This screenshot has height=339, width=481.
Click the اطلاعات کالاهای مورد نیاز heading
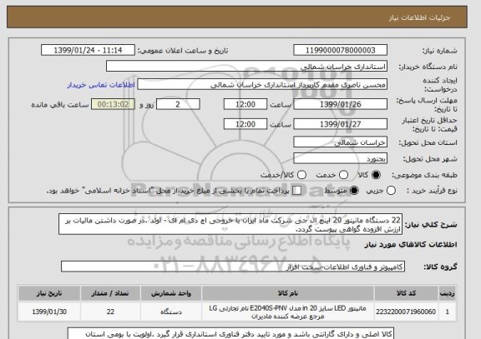(411, 244)
